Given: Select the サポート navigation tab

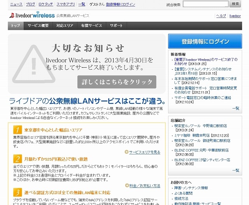Looking at the screenshot, I should point(116,26).
